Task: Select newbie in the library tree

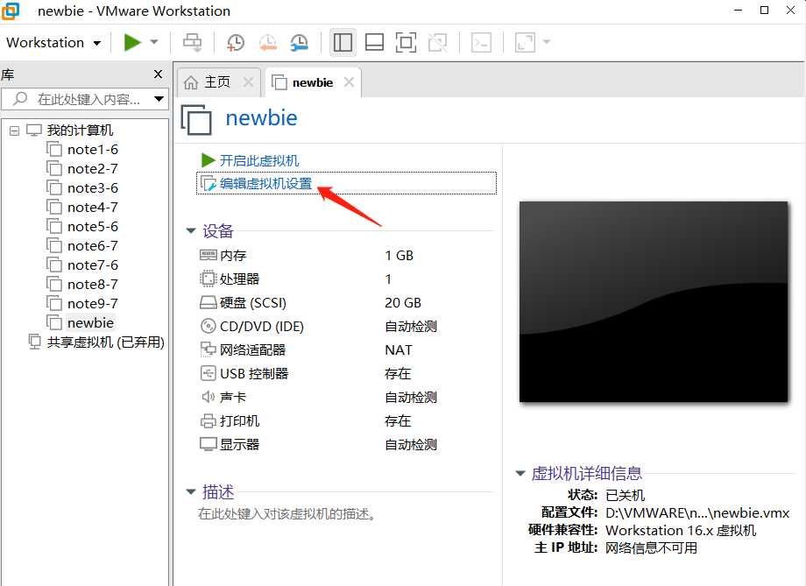Action: point(90,323)
